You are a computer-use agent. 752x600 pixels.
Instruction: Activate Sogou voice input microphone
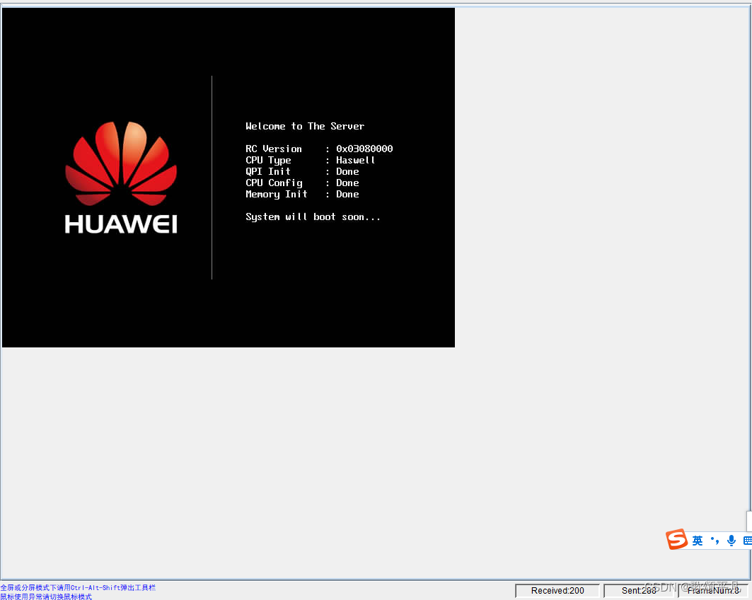(731, 541)
